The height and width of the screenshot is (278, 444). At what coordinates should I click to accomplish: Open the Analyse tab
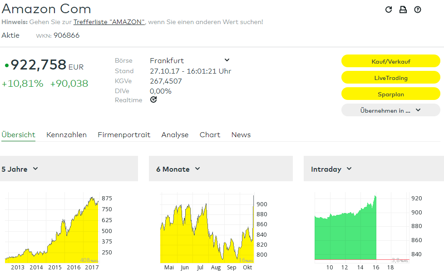175,134
